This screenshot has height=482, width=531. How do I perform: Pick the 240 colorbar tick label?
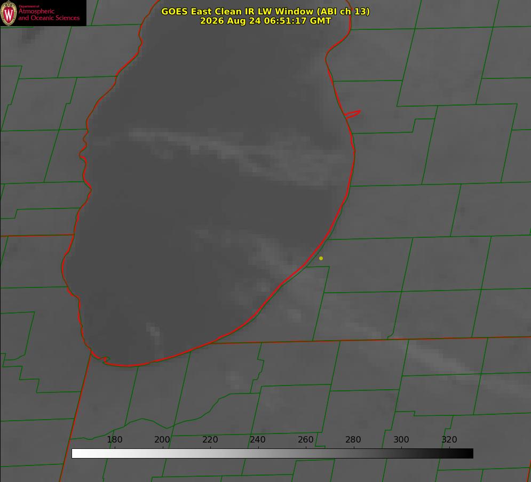pyautogui.click(x=258, y=439)
